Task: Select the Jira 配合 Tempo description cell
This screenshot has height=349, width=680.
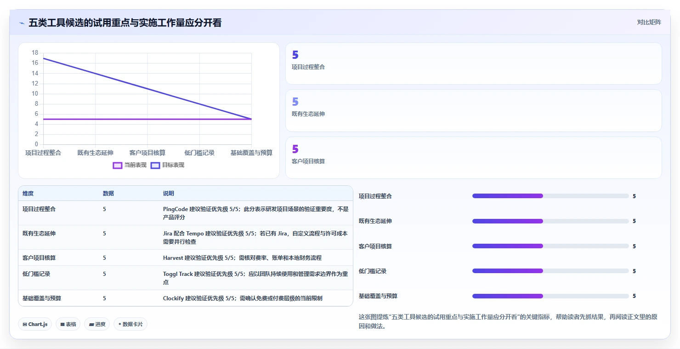Action: point(256,237)
